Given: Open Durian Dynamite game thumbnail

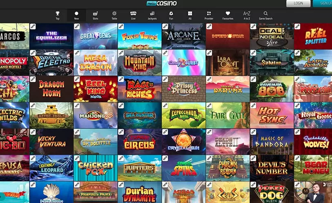Looking at the screenshot, I should click(x=140, y=192).
